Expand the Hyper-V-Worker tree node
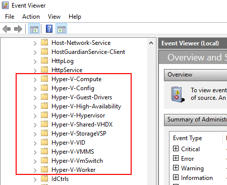 pos(35,170)
